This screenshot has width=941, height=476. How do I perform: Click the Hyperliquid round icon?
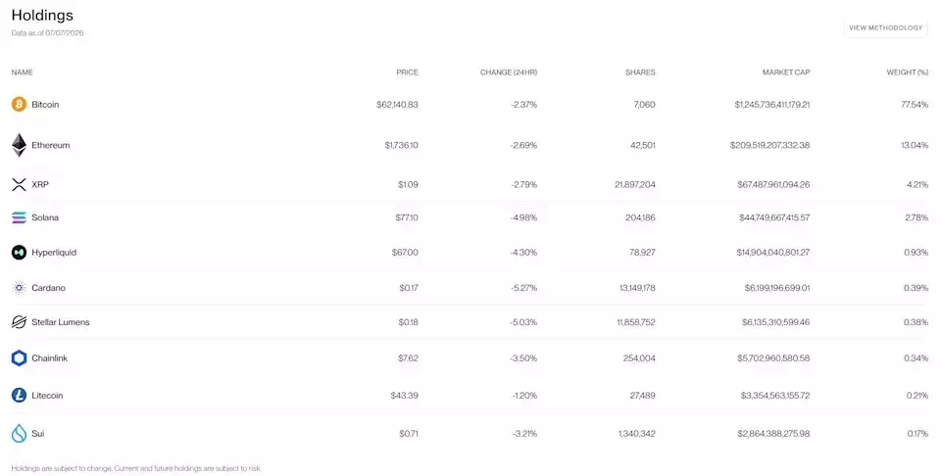coord(20,253)
